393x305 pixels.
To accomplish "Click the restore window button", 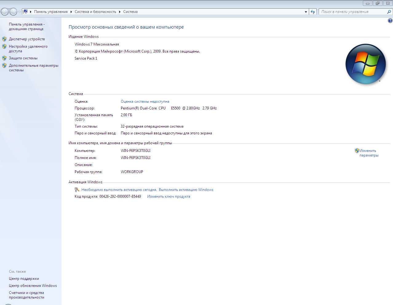I will coord(378,3).
